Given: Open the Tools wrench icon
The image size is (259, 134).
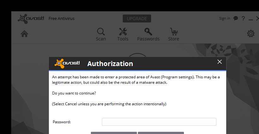Looking at the screenshot, I should click(x=123, y=32).
